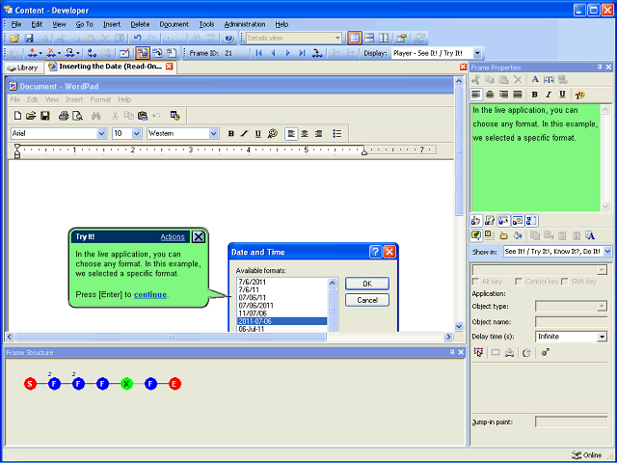Click OK in Date and Time dialog
Screen dimensions: 617x463
367,284
